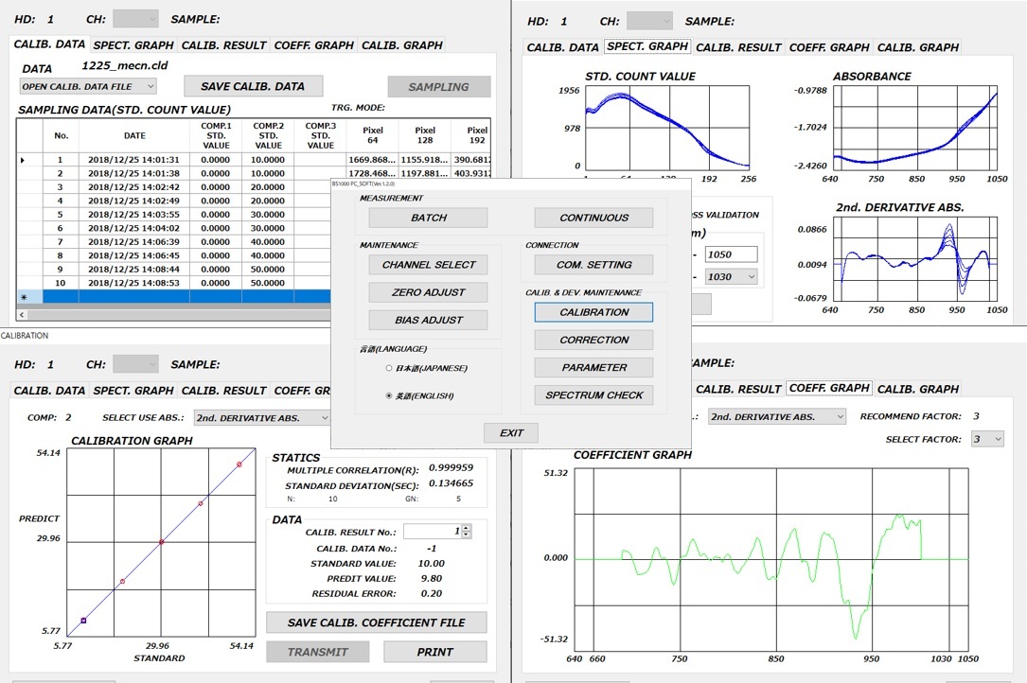
Task: Select the Japanese language radio button
Action: [389, 368]
